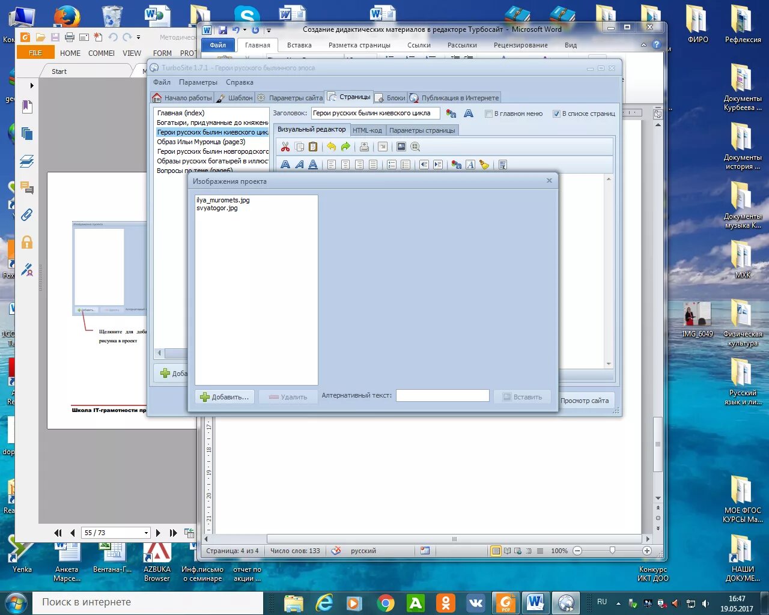Go to next page in Foxit navigation
The image size is (769, 615).
coord(158,533)
